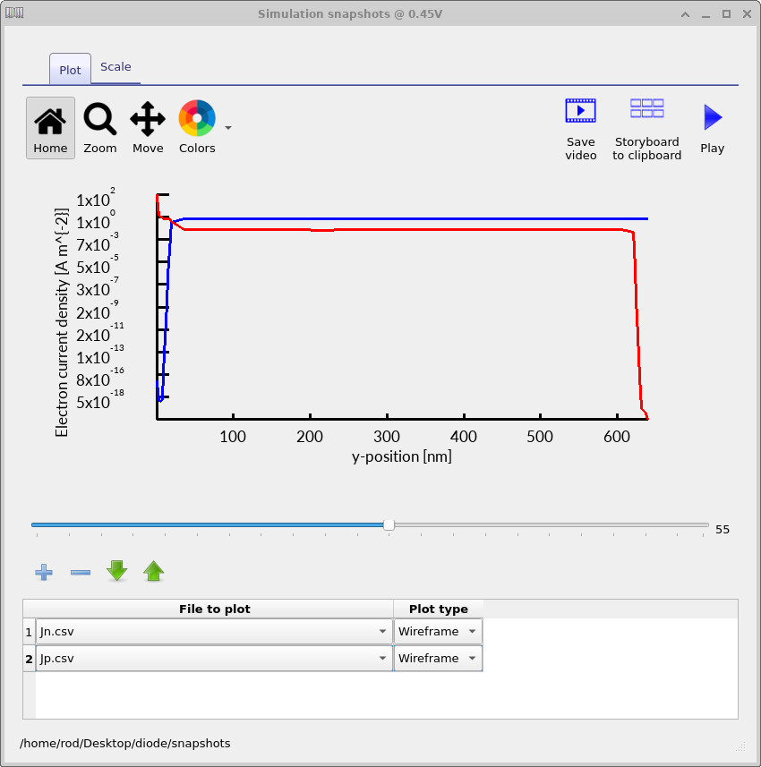Switch to the Scale tab

115,67
